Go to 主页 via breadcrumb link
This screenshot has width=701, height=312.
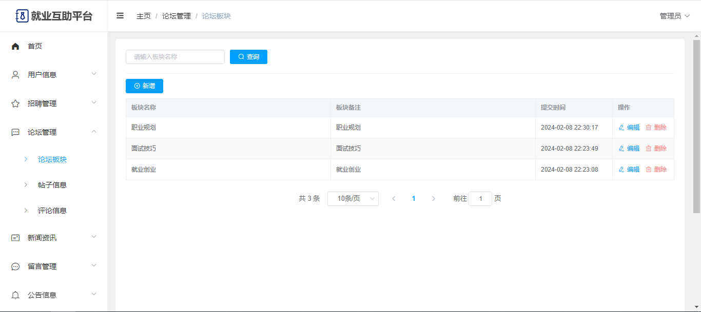(x=143, y=16)
